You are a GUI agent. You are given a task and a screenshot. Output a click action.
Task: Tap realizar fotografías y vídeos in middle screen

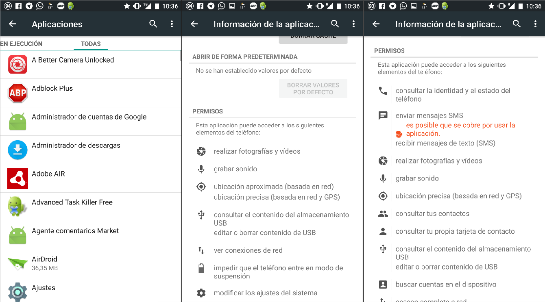[x=257, y=152]
